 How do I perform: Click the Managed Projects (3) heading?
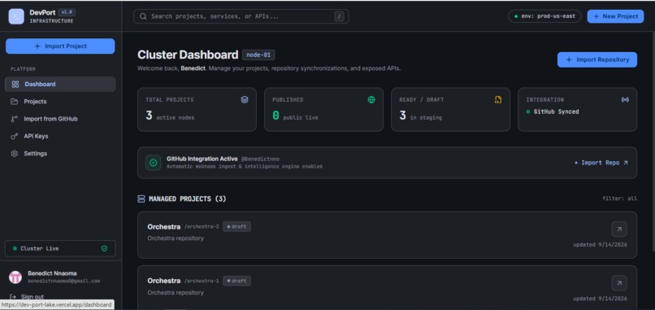coord(187,199)
